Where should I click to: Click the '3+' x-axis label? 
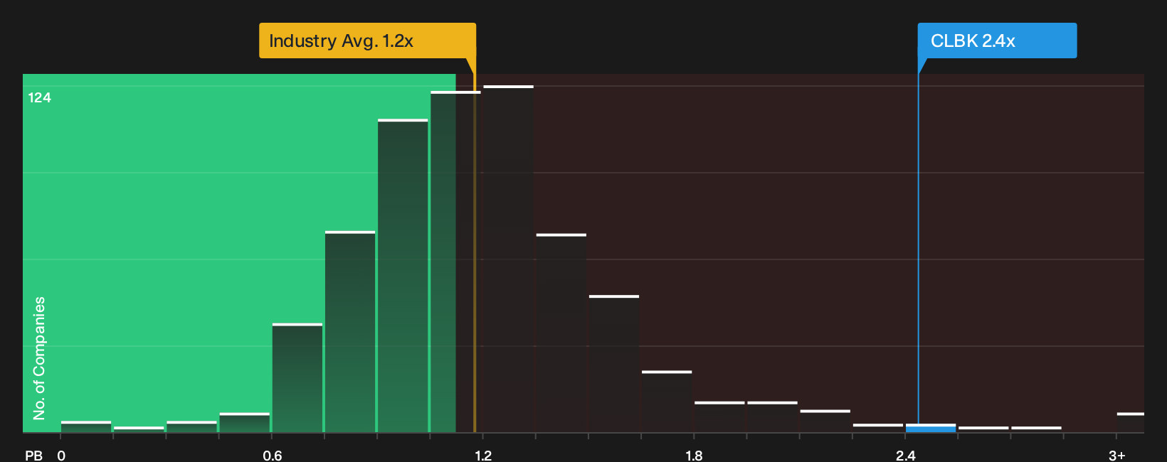[x=1116, y=456]
